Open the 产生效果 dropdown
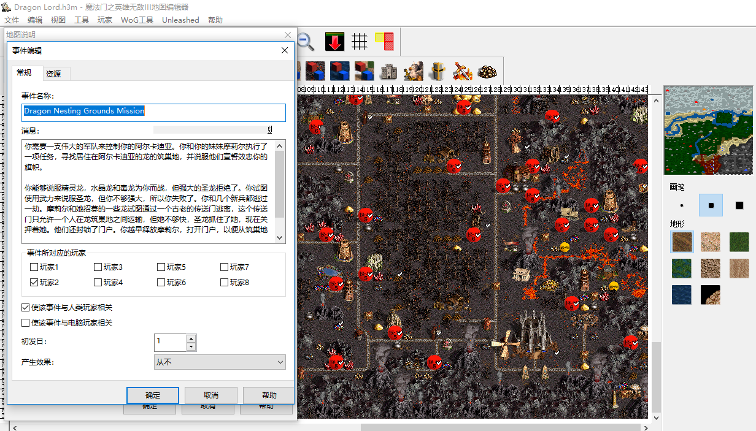 220,362
